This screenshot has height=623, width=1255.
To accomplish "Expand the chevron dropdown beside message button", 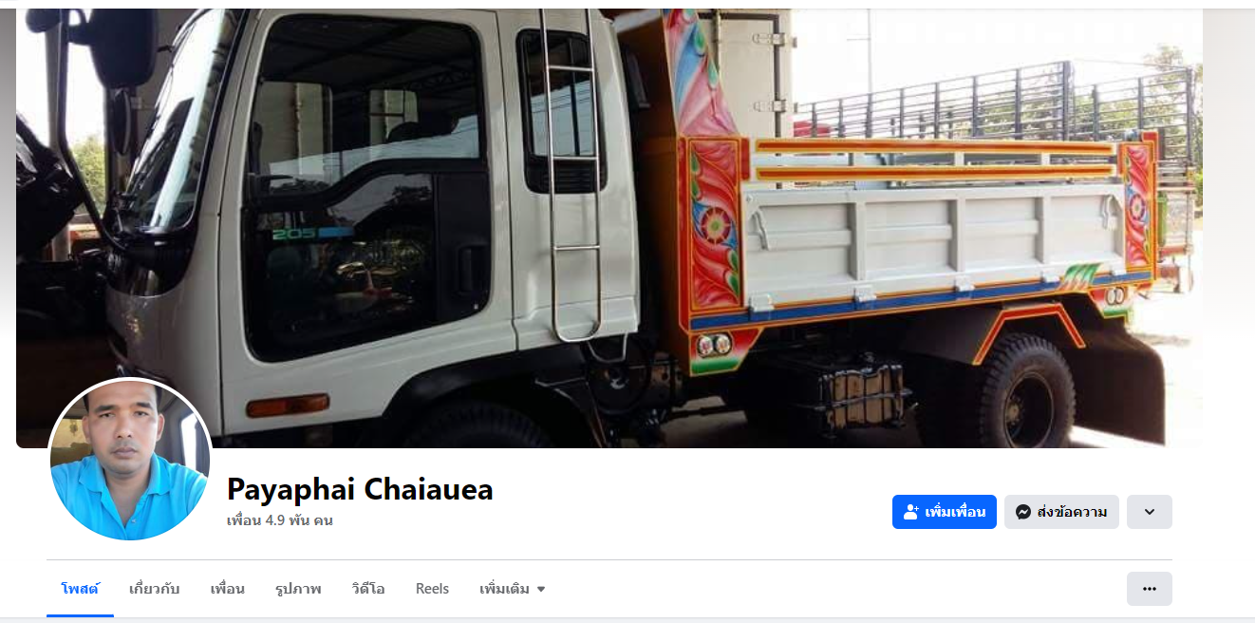I will [x=1150, y=512].
